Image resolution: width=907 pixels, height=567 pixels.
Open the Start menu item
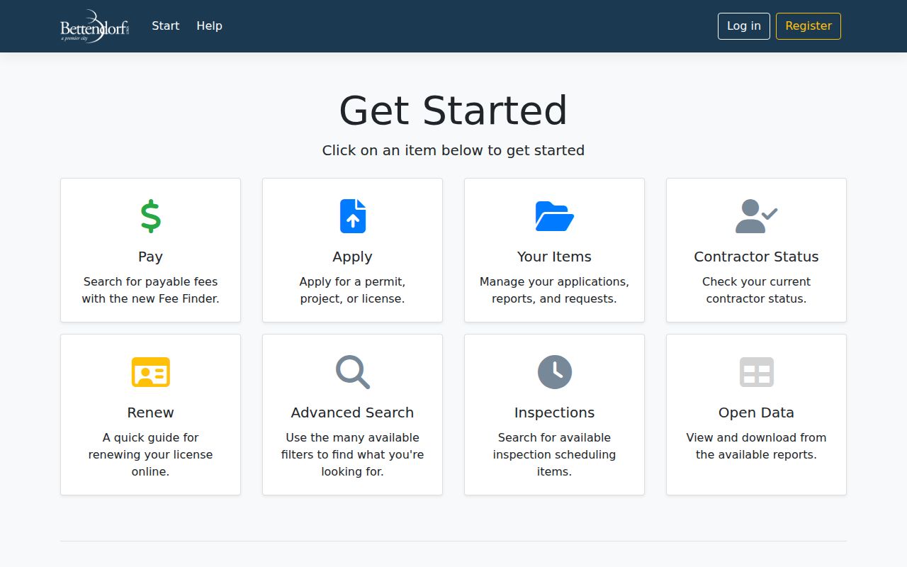tap(166, 26)
